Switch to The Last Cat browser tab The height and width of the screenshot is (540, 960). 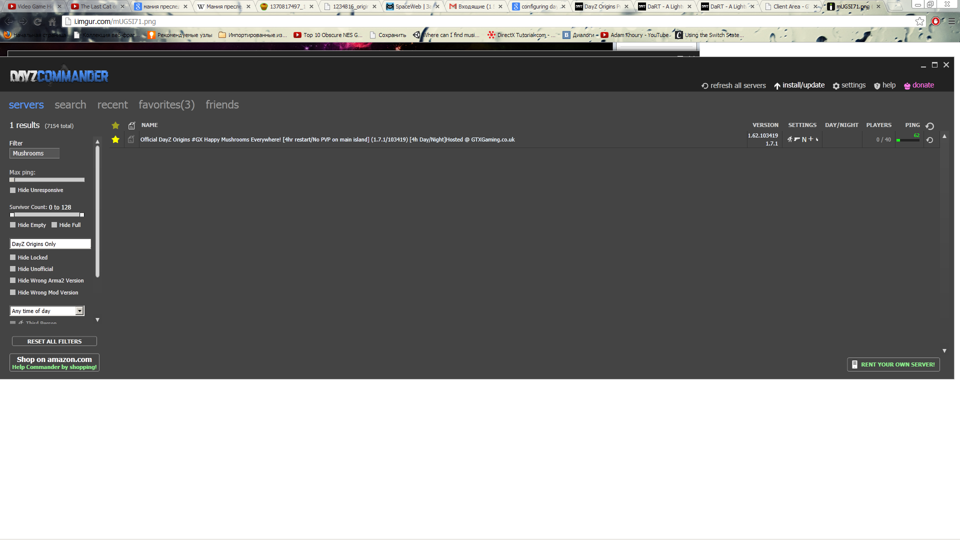pyautogui.click(x=97, y=6)
